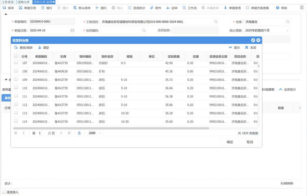Open the calendar for 单据日期
This screenshot has height=196, width=307.
pos(72,31)
